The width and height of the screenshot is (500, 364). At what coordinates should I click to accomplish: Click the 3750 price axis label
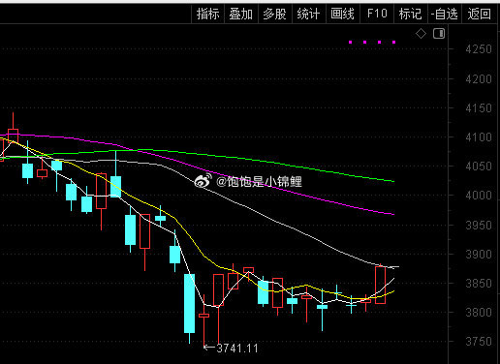(x=479, y=342)
